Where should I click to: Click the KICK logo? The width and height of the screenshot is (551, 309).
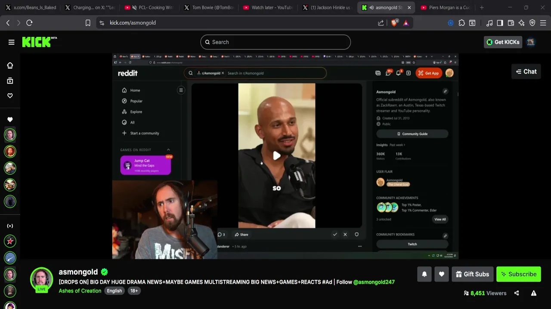coord(39,42)
